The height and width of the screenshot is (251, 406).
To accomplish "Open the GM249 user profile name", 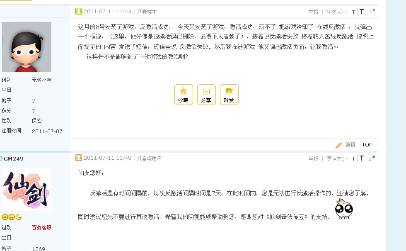I will click(13, 158).
